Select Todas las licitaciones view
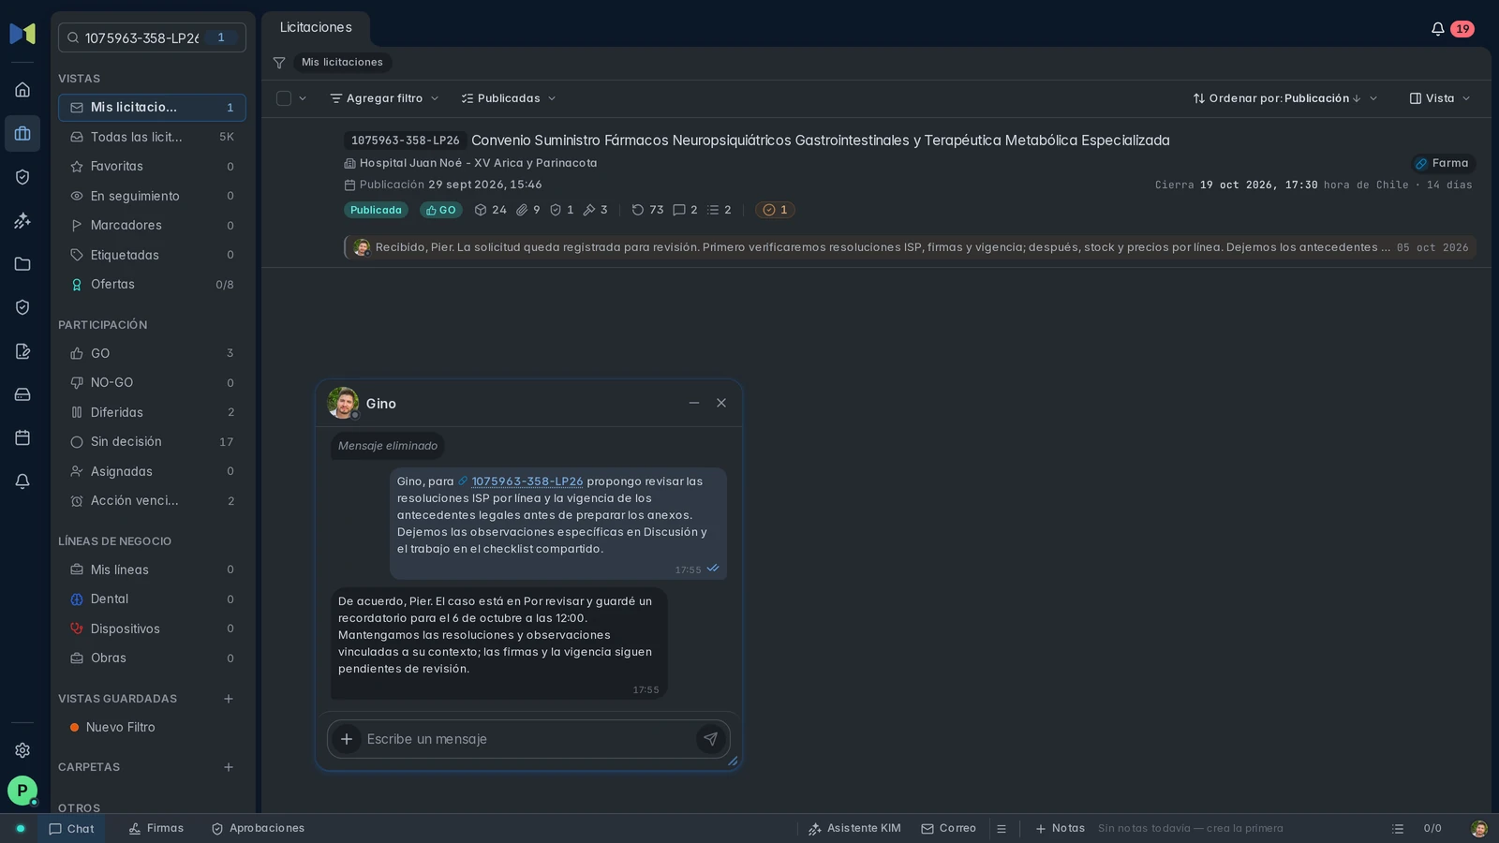Image resolution: width=1499 pixels, height=843 pixels. pos(152,137)
